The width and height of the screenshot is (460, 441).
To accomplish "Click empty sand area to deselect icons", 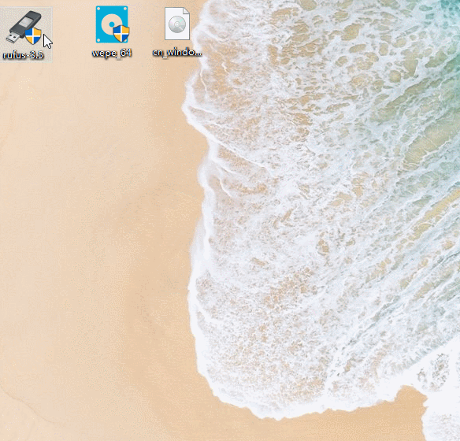I will click(x=88, y=206).
